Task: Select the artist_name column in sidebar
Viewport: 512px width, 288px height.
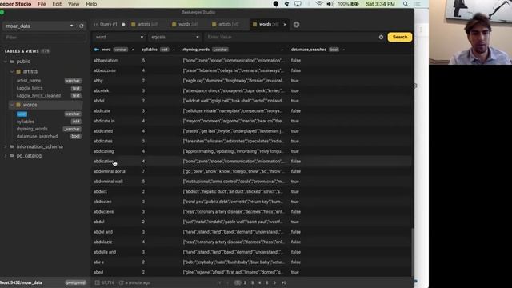Action: 29,81
